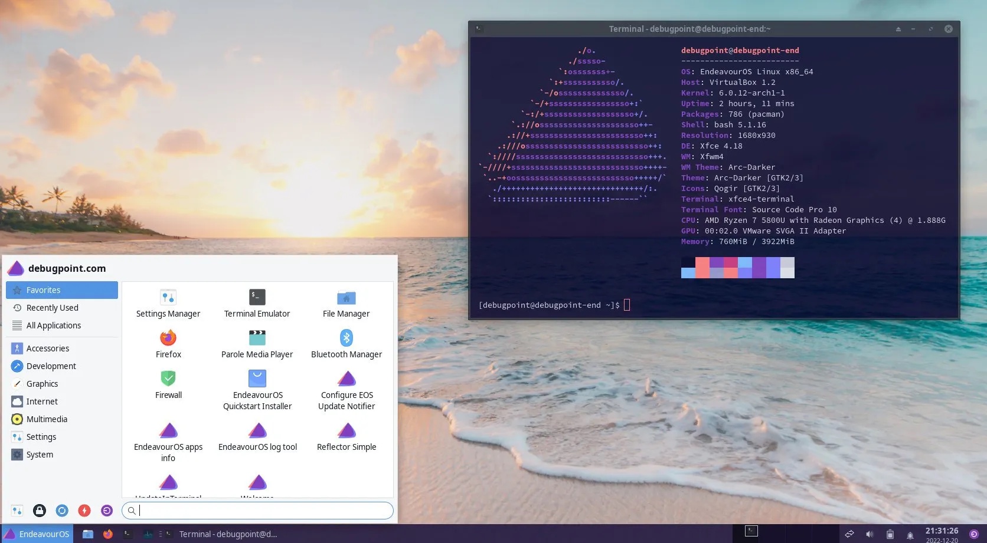Screen dimensions: 987x543
Task: Launch the EndeavourOS log tool
Action: click(x=257, y=436)
